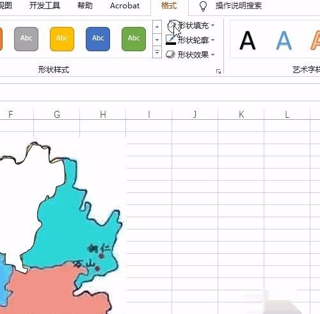The width and height of the screenshot is (320, 314).
Task: Select column G header
Action: 57,114
